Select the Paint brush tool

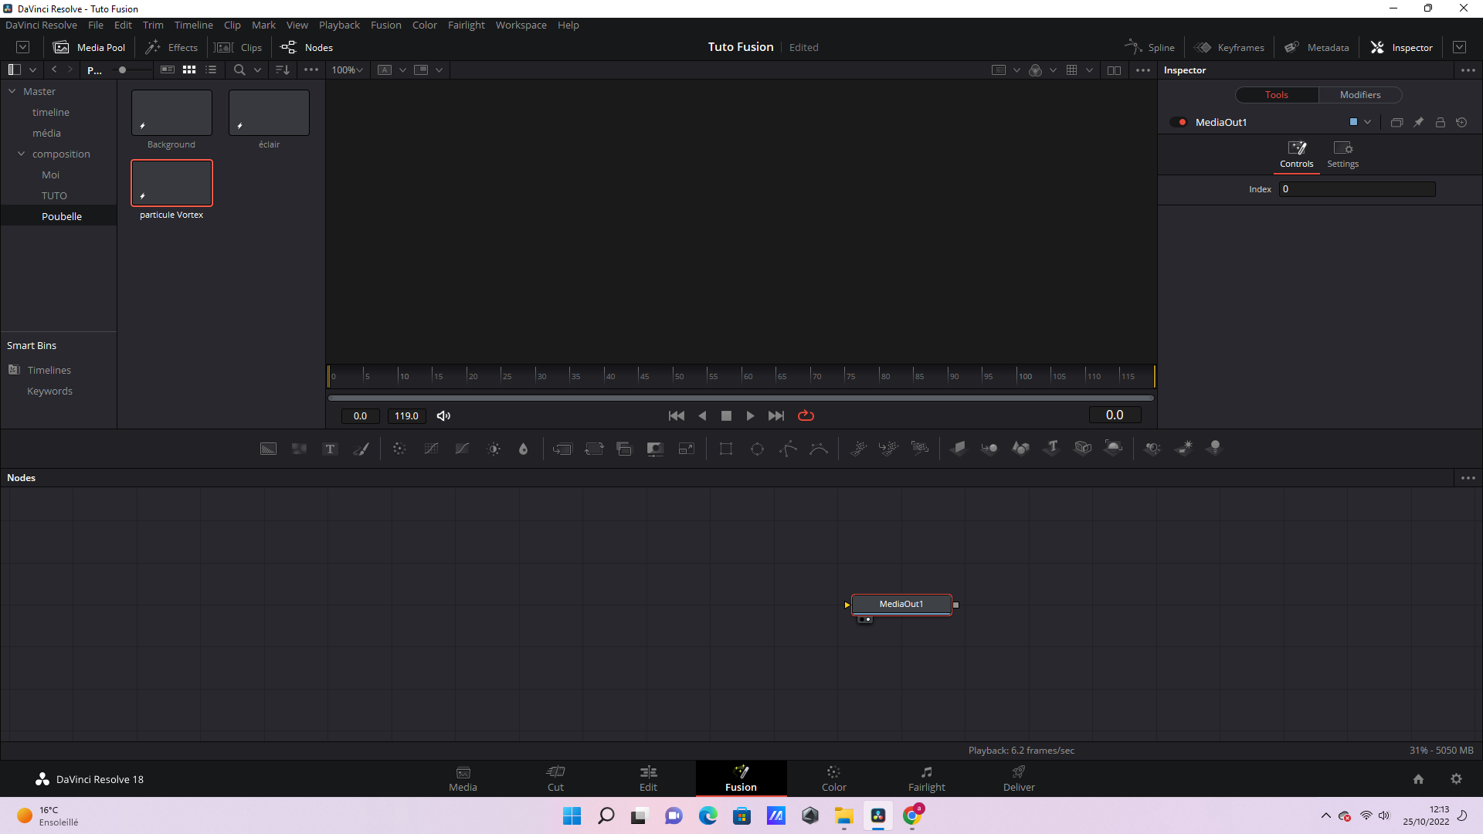point(361,449)
